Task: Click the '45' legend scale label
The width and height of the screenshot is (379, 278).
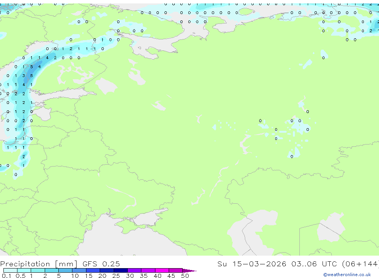Action: pos(171,276)
